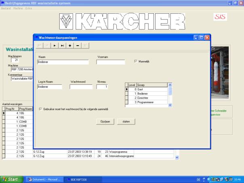Select the Wasprogramma table cell

pos(121,151)
